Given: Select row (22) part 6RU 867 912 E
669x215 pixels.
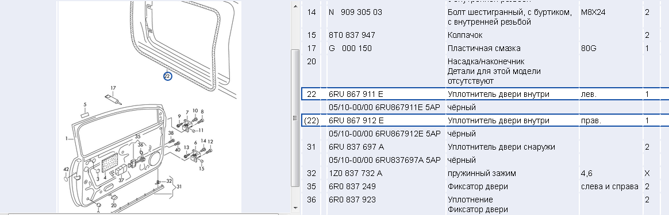Looking at the screenshot, I should (x=485, y=120).
